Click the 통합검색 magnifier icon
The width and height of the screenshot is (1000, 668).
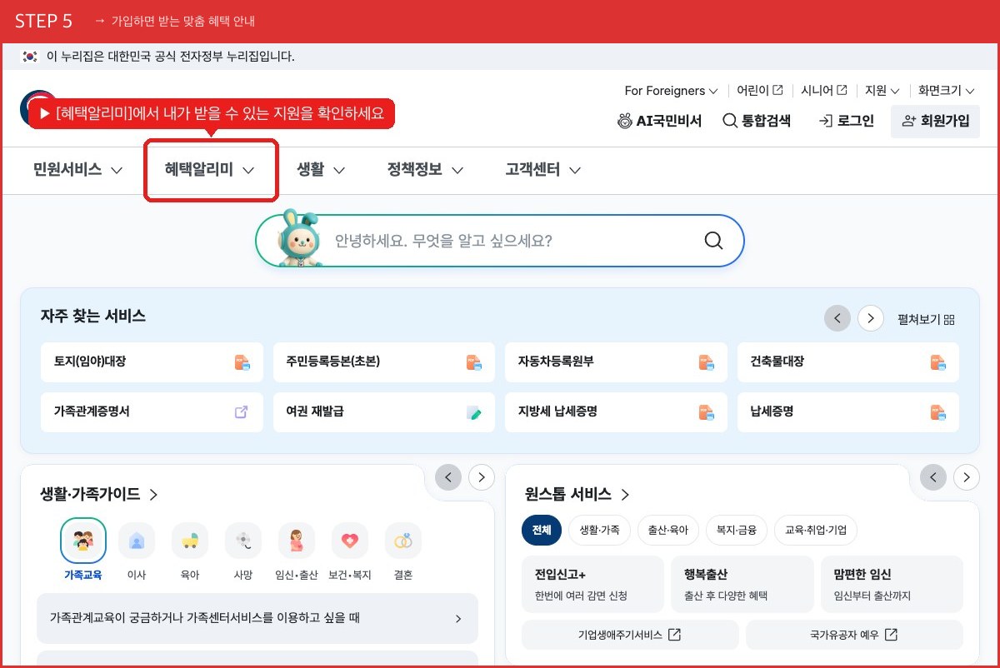coord(730,121)
